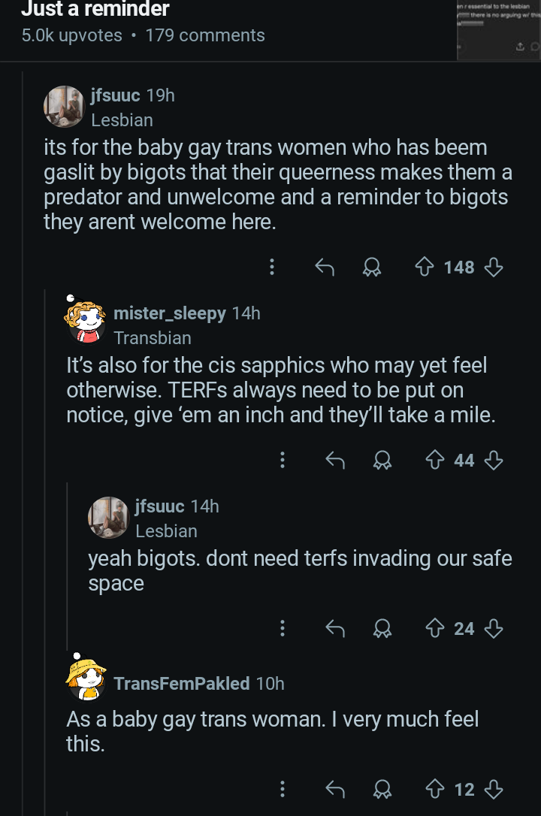541x816 pixels.
Task: Reply to jfsuuc's top comment
Action: click(x=325, y=267)
